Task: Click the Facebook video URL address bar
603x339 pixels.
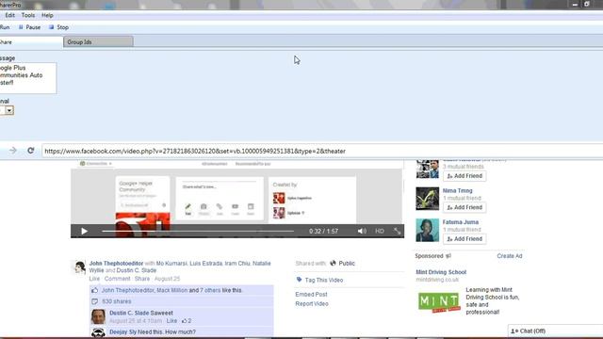Action: click(322, 151)
